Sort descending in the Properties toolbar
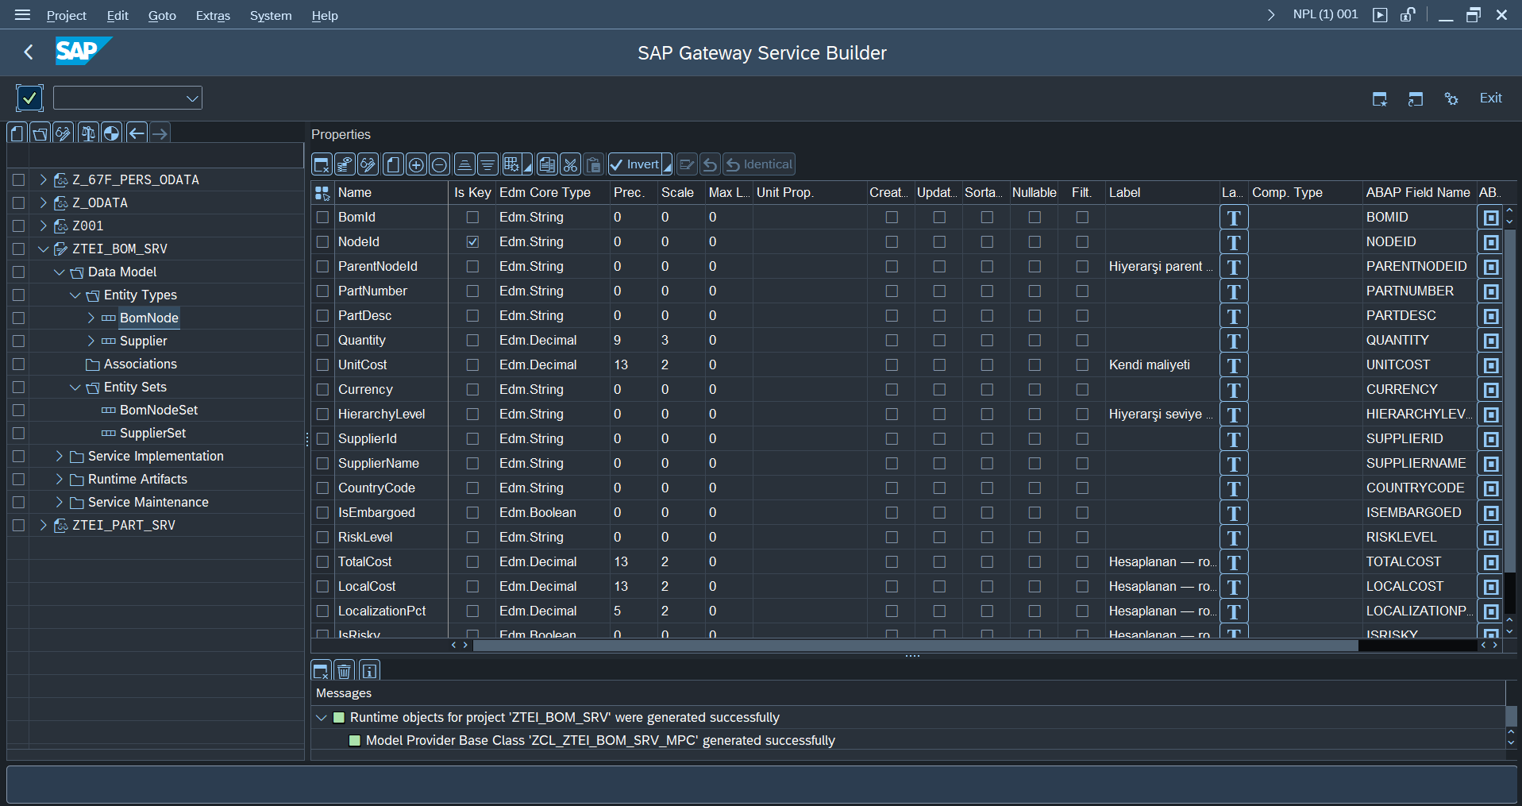 coord(488,164)
